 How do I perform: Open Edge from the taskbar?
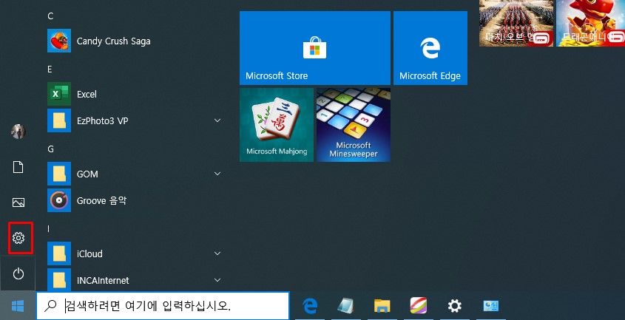click(x=310, y=306)
